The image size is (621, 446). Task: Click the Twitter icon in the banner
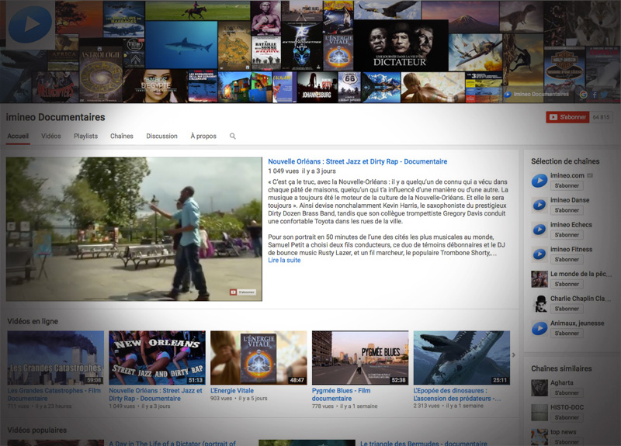point(604,95)
